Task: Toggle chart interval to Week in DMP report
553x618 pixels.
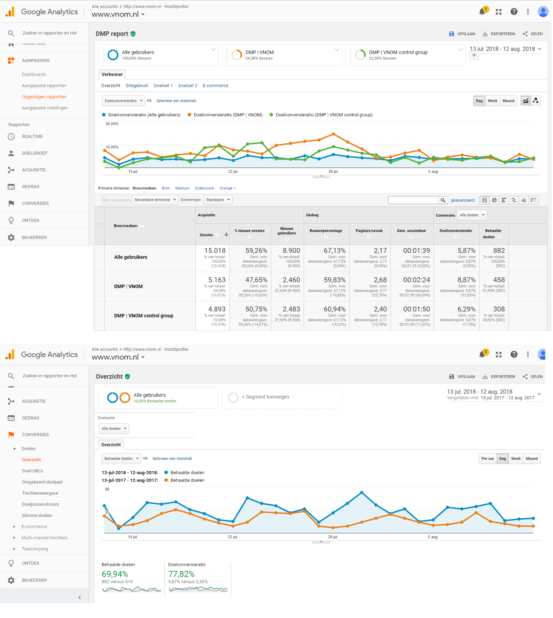Action: click(492, 101)
